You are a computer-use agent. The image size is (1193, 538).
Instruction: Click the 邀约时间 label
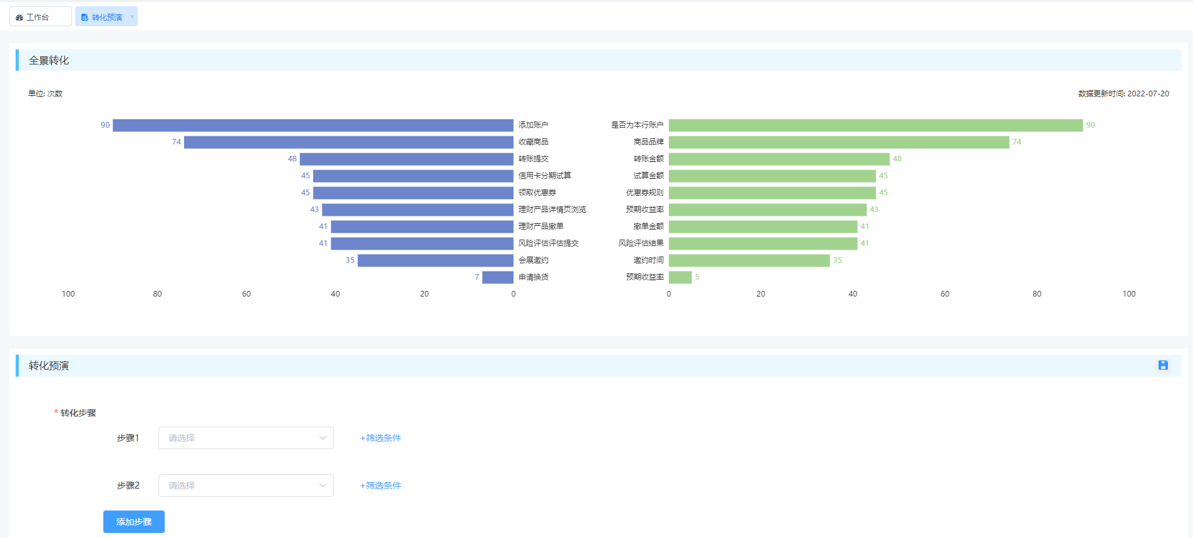coord(649,260)
